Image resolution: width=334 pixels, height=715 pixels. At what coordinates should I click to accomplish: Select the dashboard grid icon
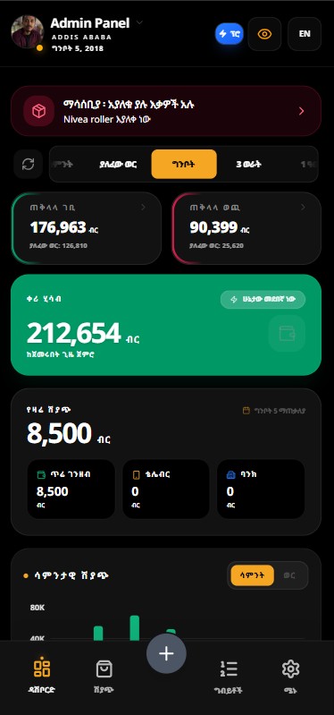(42, 668)
